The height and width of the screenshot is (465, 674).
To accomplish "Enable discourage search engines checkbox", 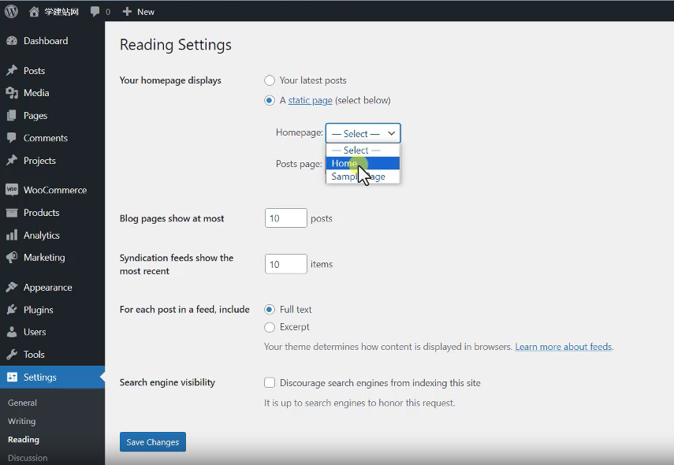I will click(270, 383).
